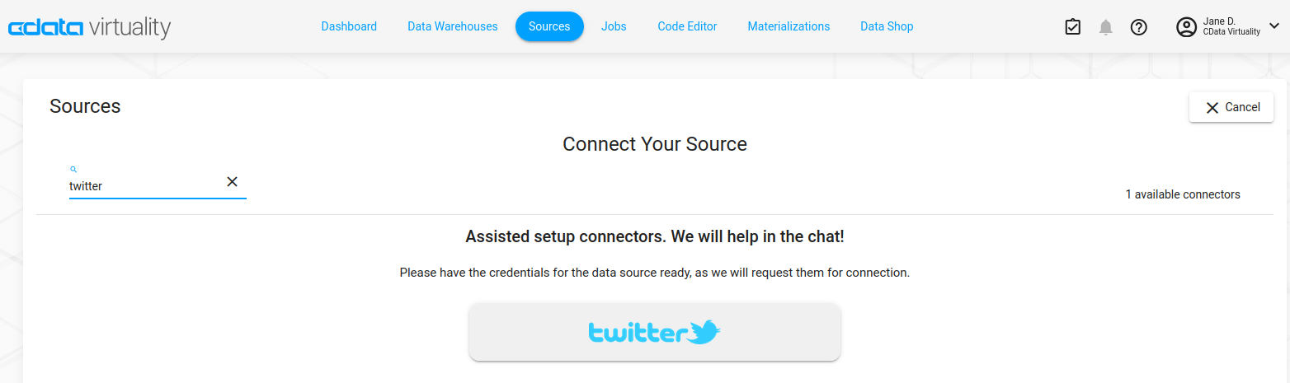The height and width of the screenshot is (383, 1290).
Task: Clear the twitter search text
Action: pyautogui.click(x=233, y=182)
